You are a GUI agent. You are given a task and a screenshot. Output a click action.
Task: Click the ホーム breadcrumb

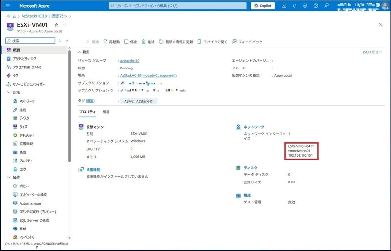click(x=11, y=16)
